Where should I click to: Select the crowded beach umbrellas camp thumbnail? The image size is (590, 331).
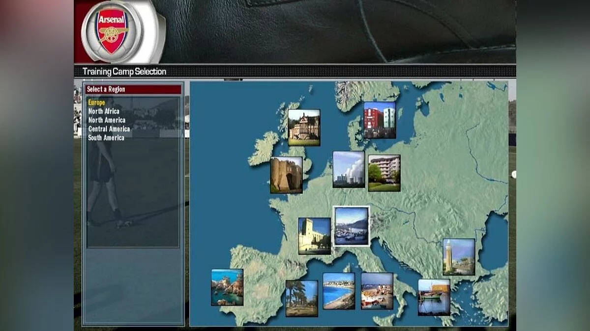(377, 291)
